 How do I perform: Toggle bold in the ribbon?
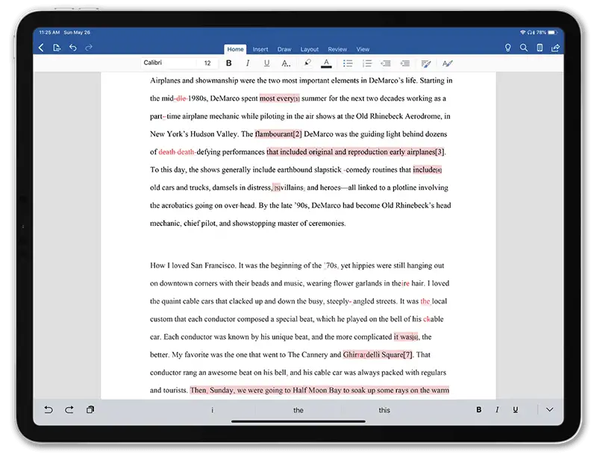coord(228,63)
